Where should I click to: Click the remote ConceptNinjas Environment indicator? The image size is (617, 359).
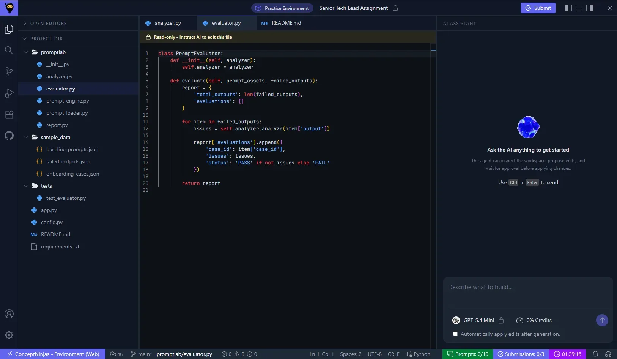click(x=53, y=354)
